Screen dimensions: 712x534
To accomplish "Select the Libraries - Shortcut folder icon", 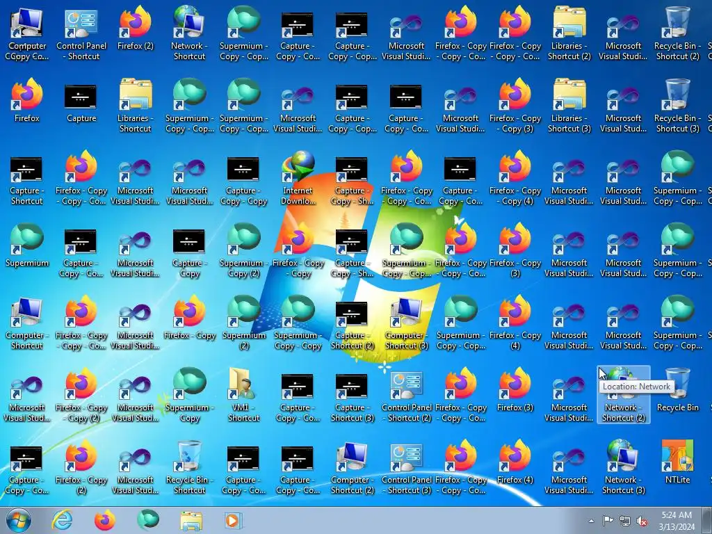I will [136, 105].
